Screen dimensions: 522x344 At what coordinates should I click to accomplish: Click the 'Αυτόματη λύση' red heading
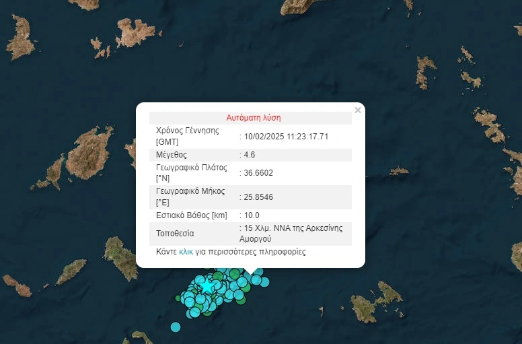coord(250,118)
